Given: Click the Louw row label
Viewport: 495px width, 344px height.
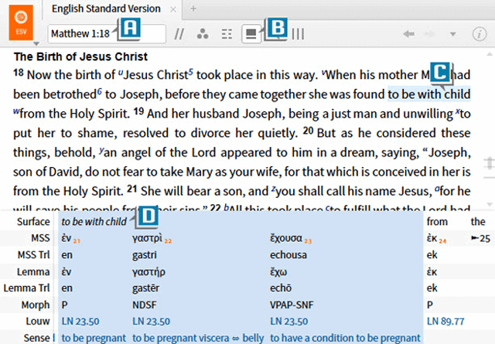Looking at the screenshot, I should (38, 322).
